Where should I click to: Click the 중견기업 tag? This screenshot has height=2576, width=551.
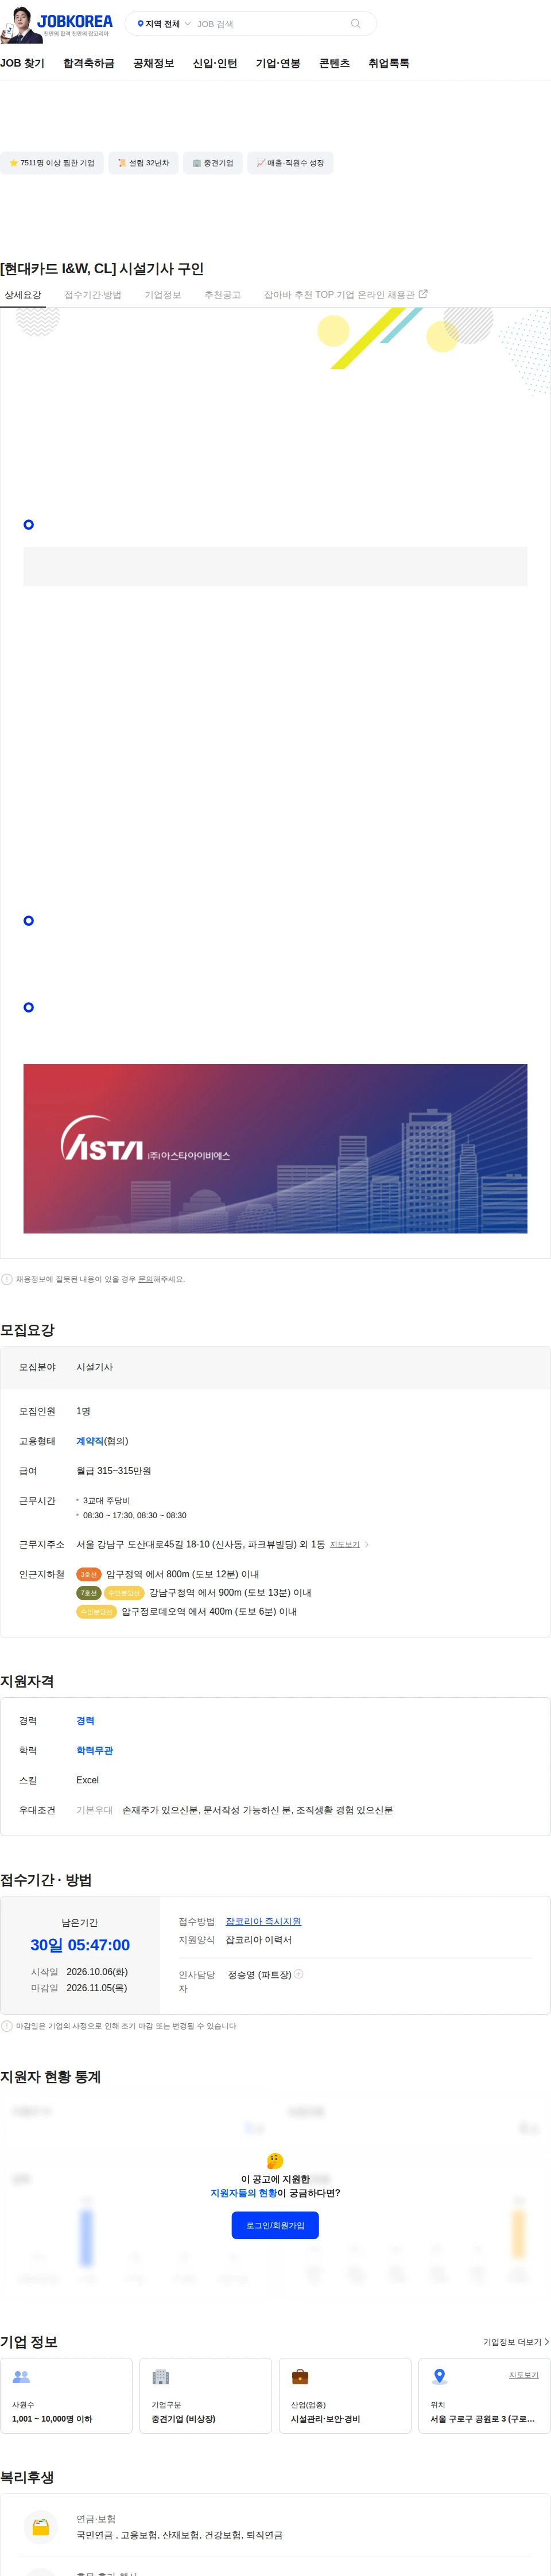pyautogui.click(x=213, y=163)
